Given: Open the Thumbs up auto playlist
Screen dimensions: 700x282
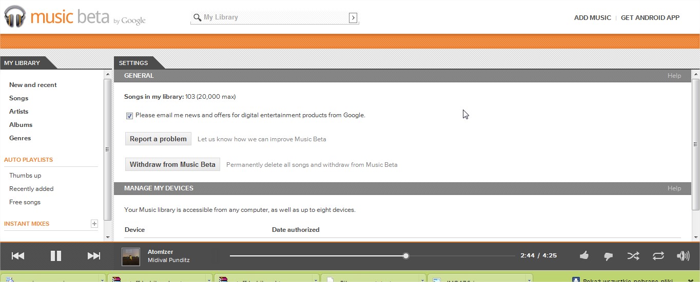Looking at the screenshot, I should [25, 176].
